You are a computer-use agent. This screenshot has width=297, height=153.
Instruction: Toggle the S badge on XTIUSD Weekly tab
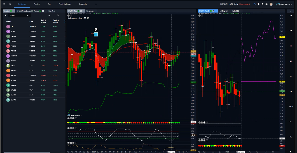211,11
